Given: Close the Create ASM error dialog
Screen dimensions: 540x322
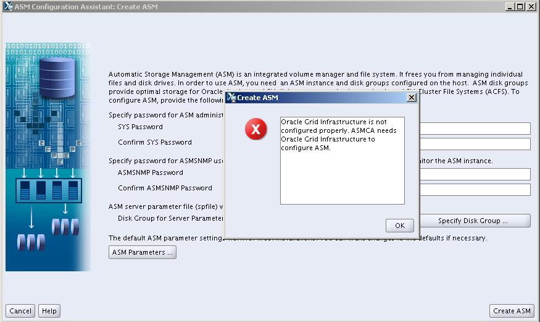Looking at the screenshot, I should 412,98.
